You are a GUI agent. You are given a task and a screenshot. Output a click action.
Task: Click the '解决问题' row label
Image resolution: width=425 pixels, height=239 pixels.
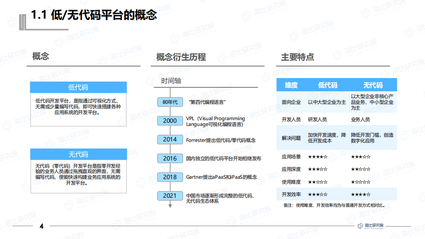(291, 138)
